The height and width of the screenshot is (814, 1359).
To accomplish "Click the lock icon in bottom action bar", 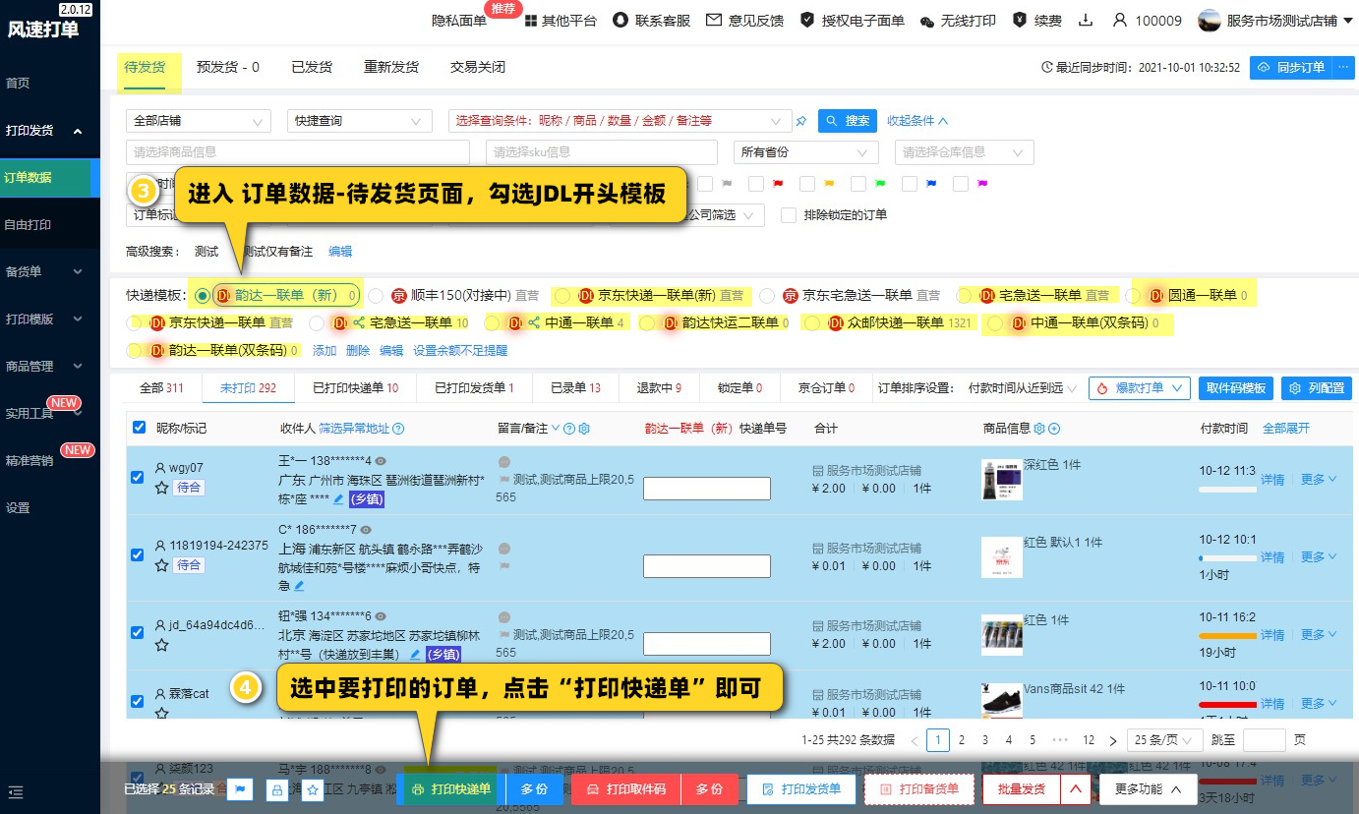I will (276, 789).
